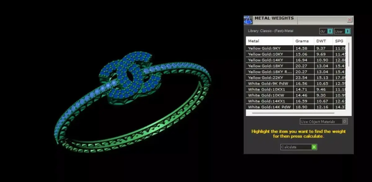
Task: Click the 12.16 DWT value
Action: click(322, 107)
